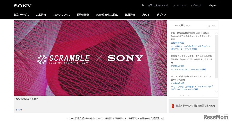
Task: Open Xperia XZ3 news release link
Action: pos(192,59)
